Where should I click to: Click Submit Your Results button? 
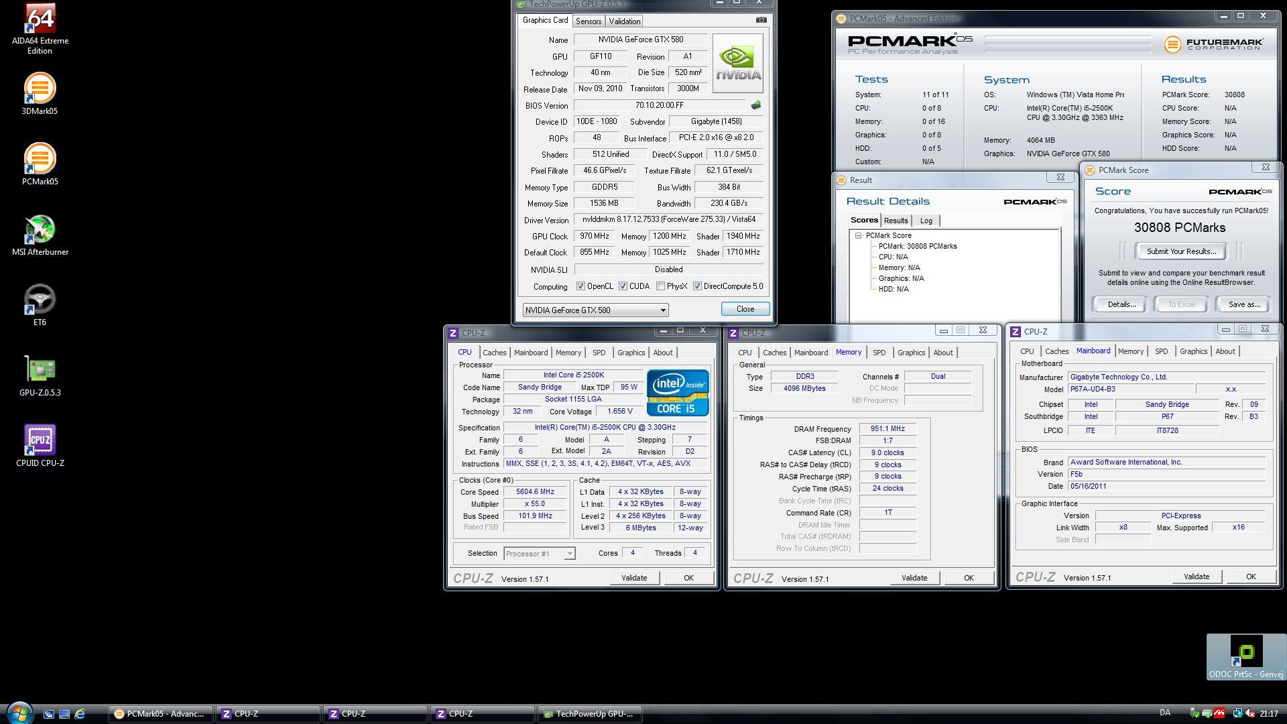1181,251
